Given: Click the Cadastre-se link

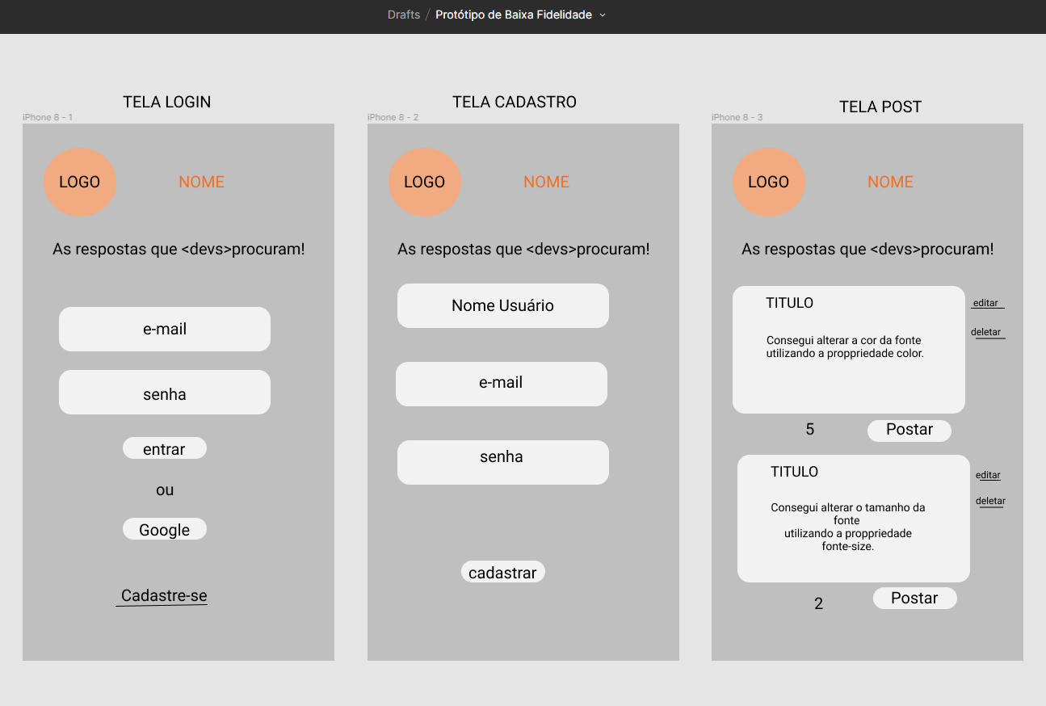Looking at the screenshot, I should point(164,596).
